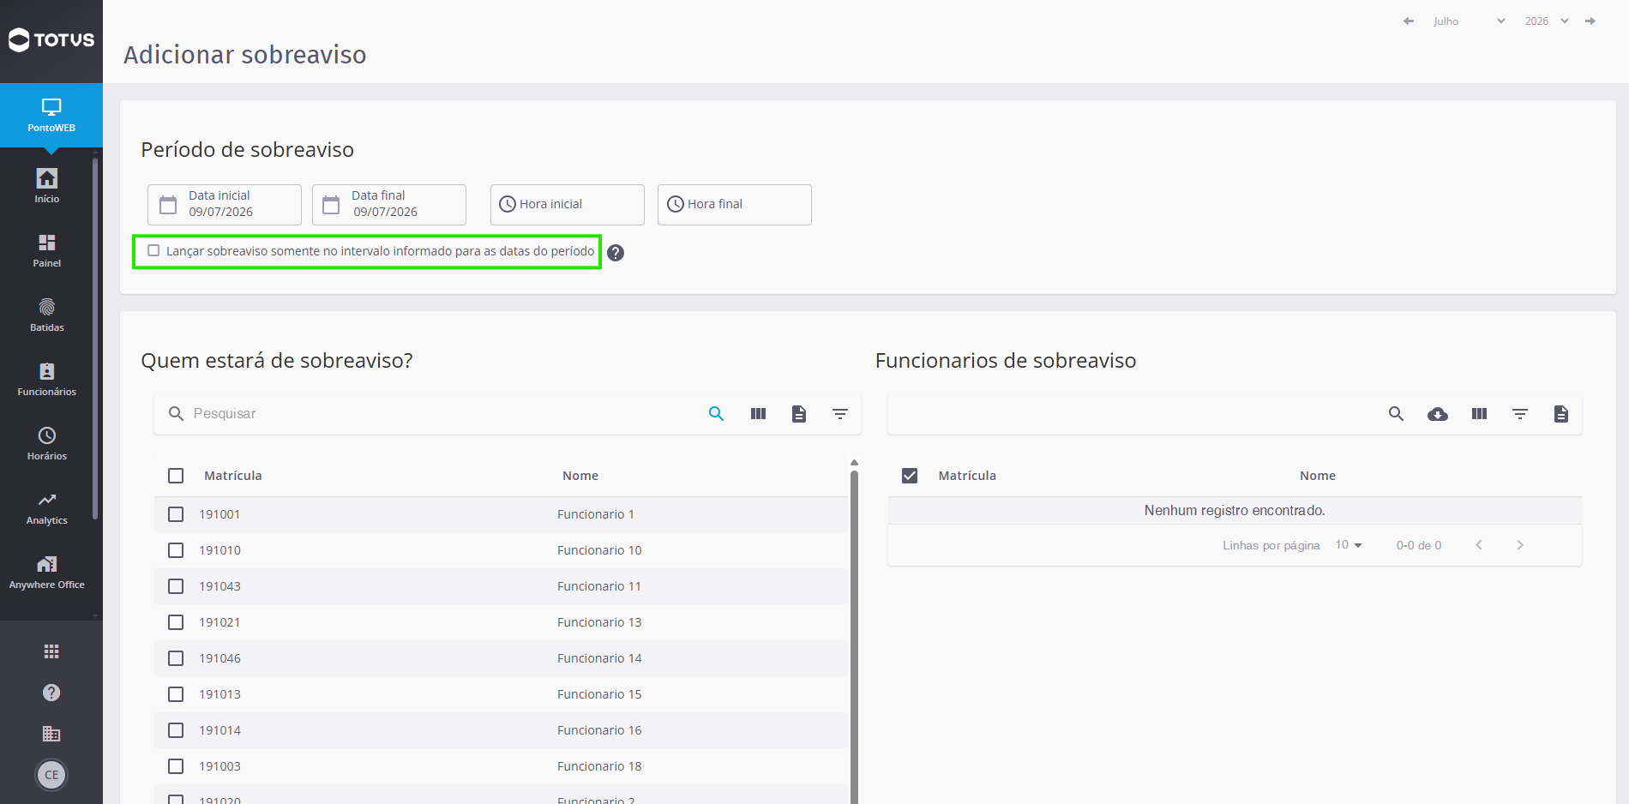
Task: Go to previous page of sobreaviso table
Action: pyautogui.click(x=1479, y=545)
